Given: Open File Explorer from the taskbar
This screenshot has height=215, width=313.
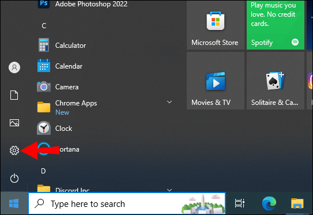Looking at the screenshot, I should coord(297,203).
